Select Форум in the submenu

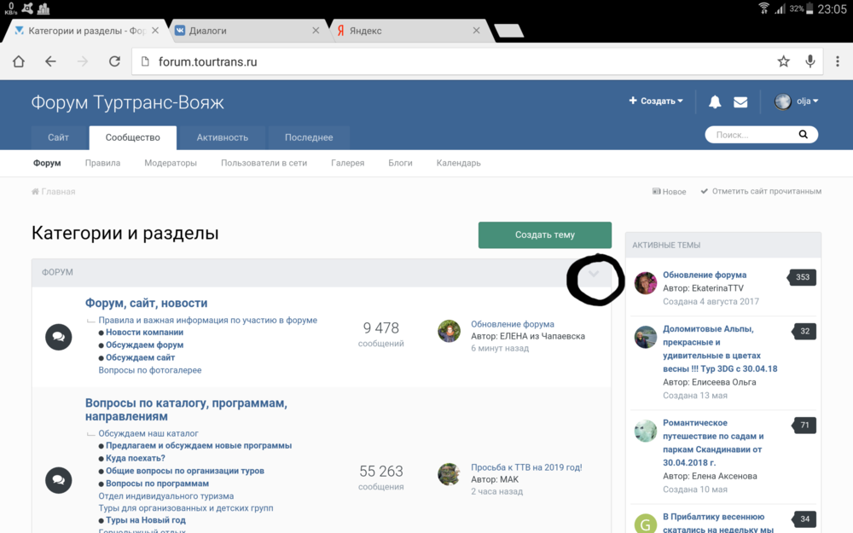[47, 163]
